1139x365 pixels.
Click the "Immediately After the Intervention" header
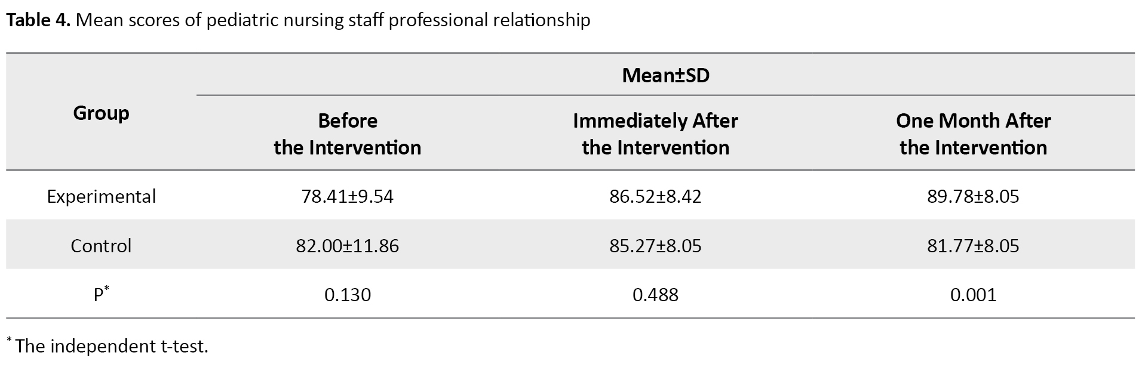(655, 134)
